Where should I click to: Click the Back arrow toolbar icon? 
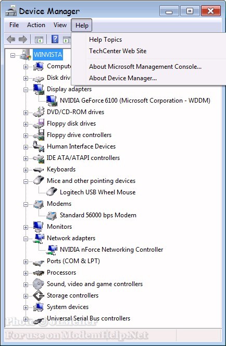[11, 40]
